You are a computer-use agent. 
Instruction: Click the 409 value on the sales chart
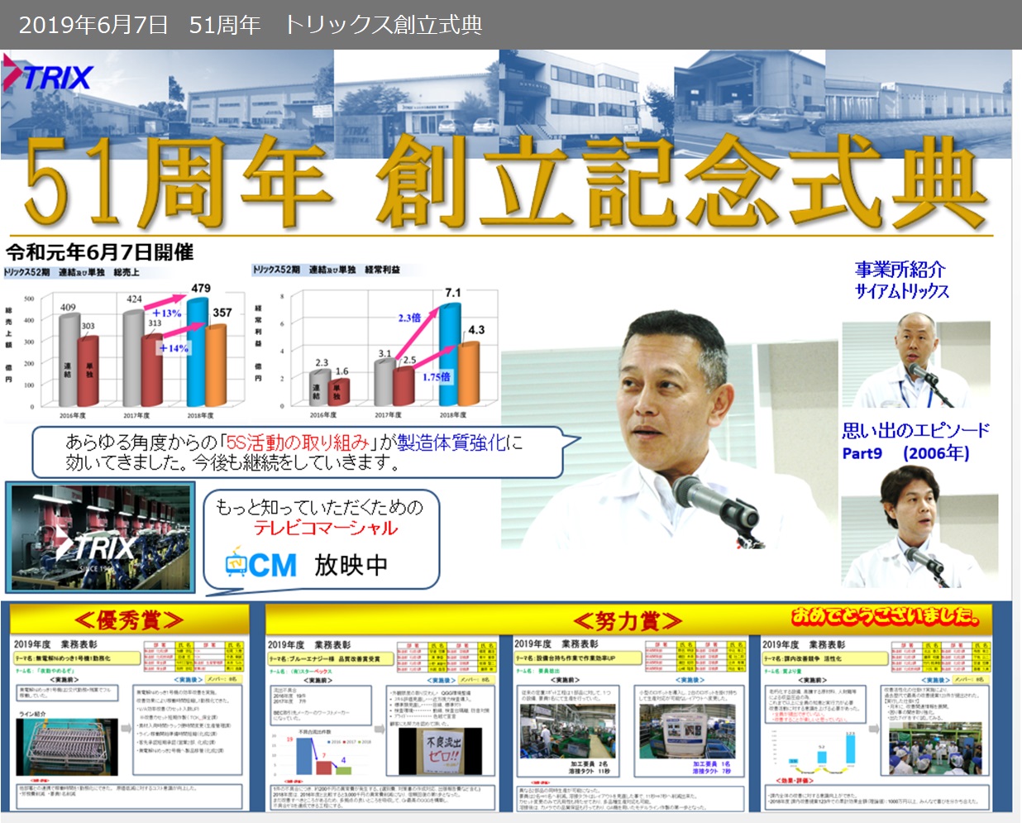coord(68,308)
